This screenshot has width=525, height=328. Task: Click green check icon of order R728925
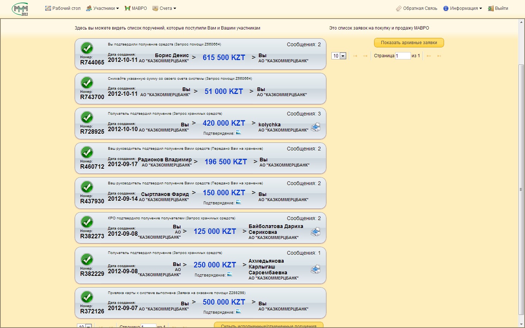tap(87, 117)
